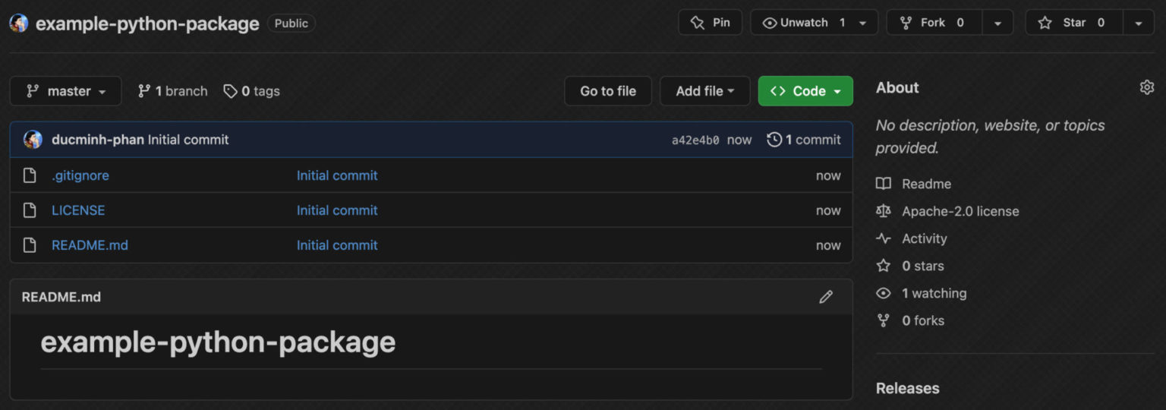The width and height of the screenshot is (1166, 410).
Task: Click the Activity pulse icon
Action: pos(883,238)
